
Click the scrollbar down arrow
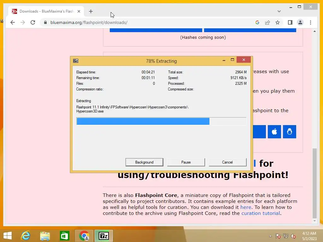coord(314,221)
